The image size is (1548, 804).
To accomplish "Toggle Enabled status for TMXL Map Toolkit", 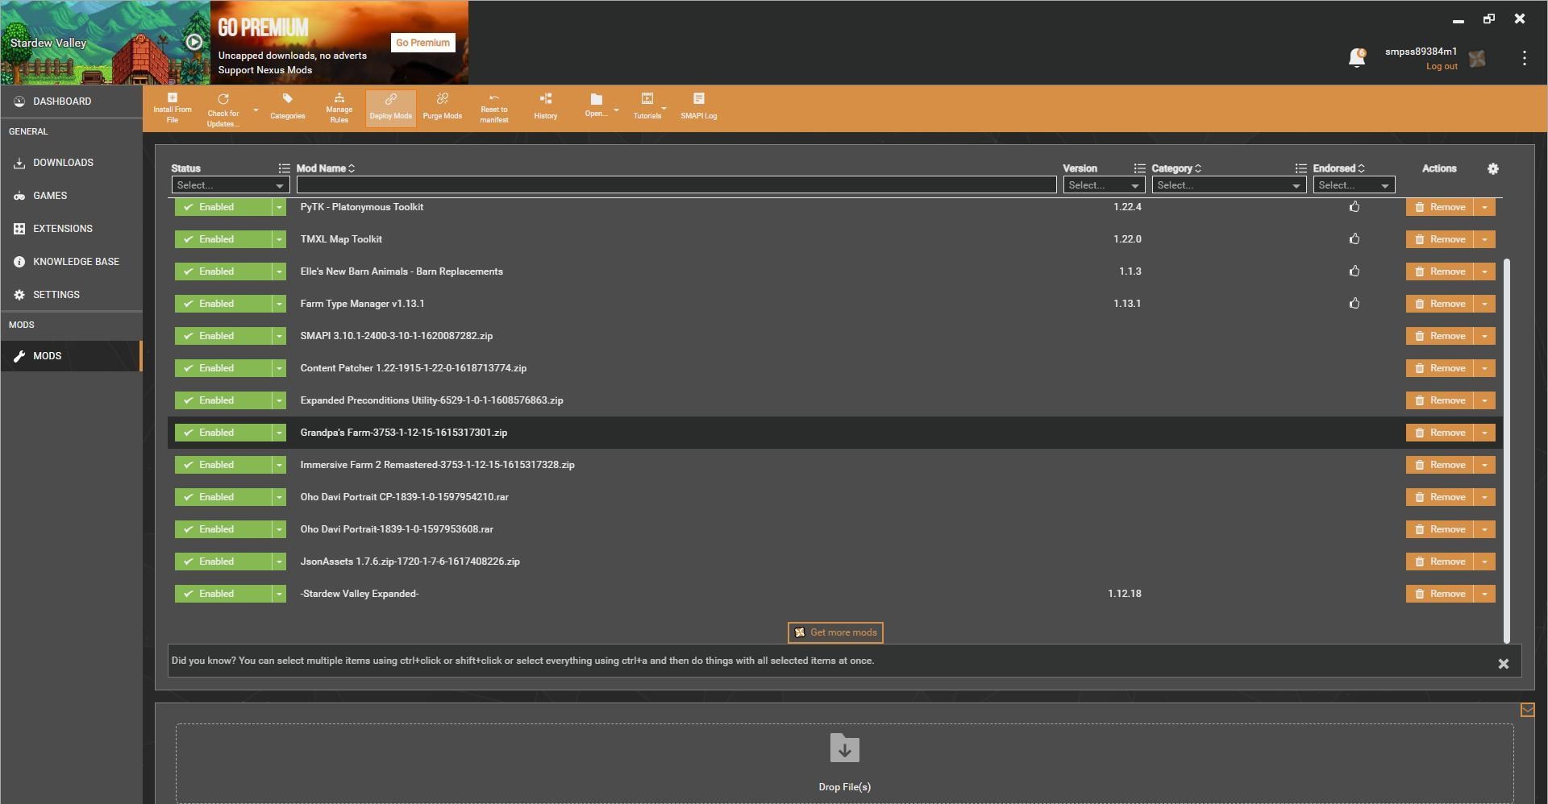I will click(223, 239).
